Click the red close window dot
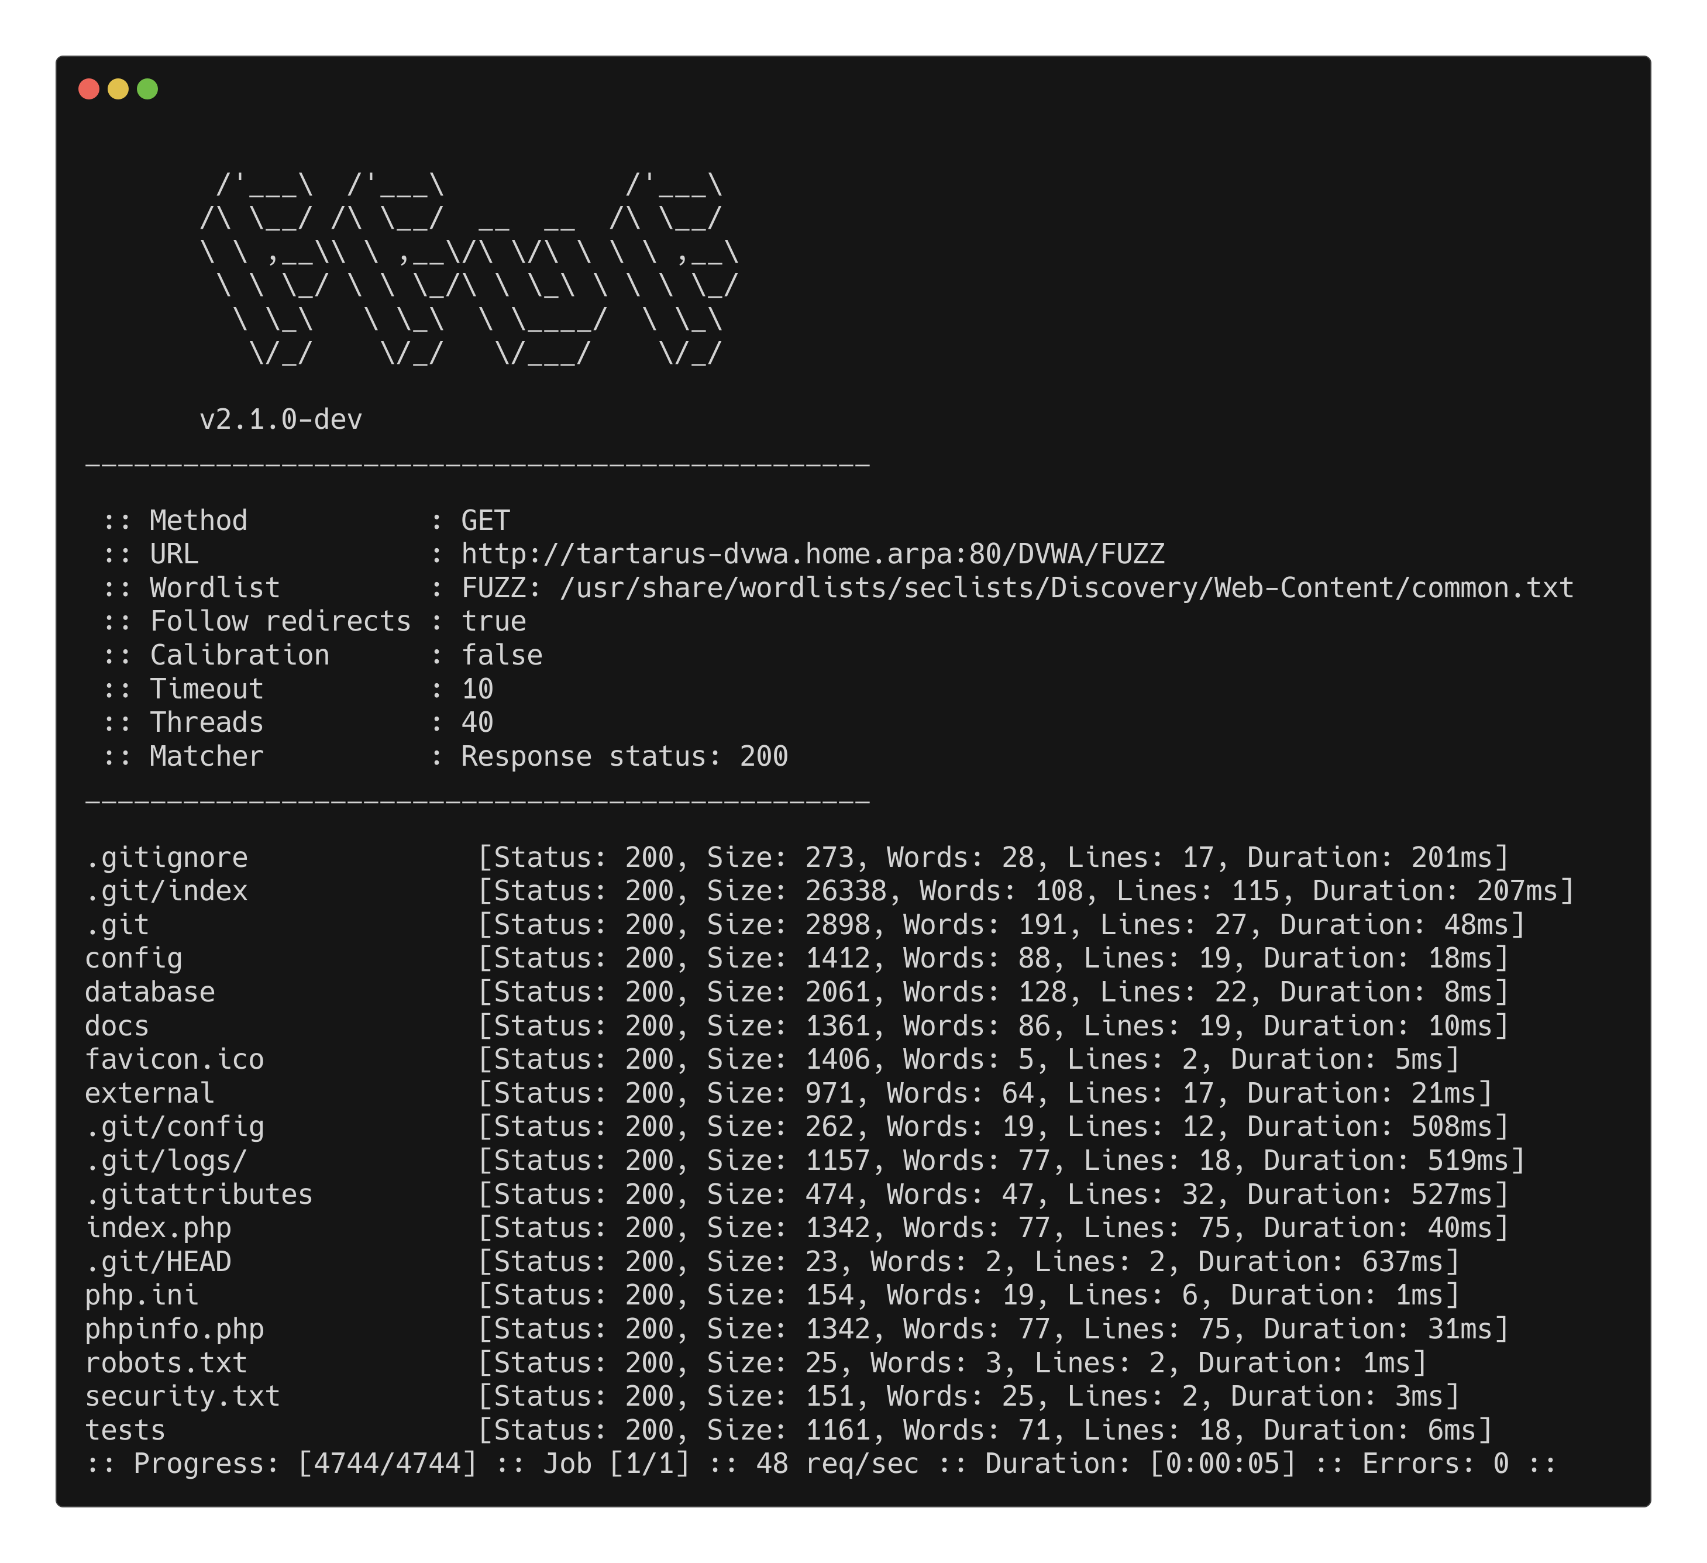 89,89
